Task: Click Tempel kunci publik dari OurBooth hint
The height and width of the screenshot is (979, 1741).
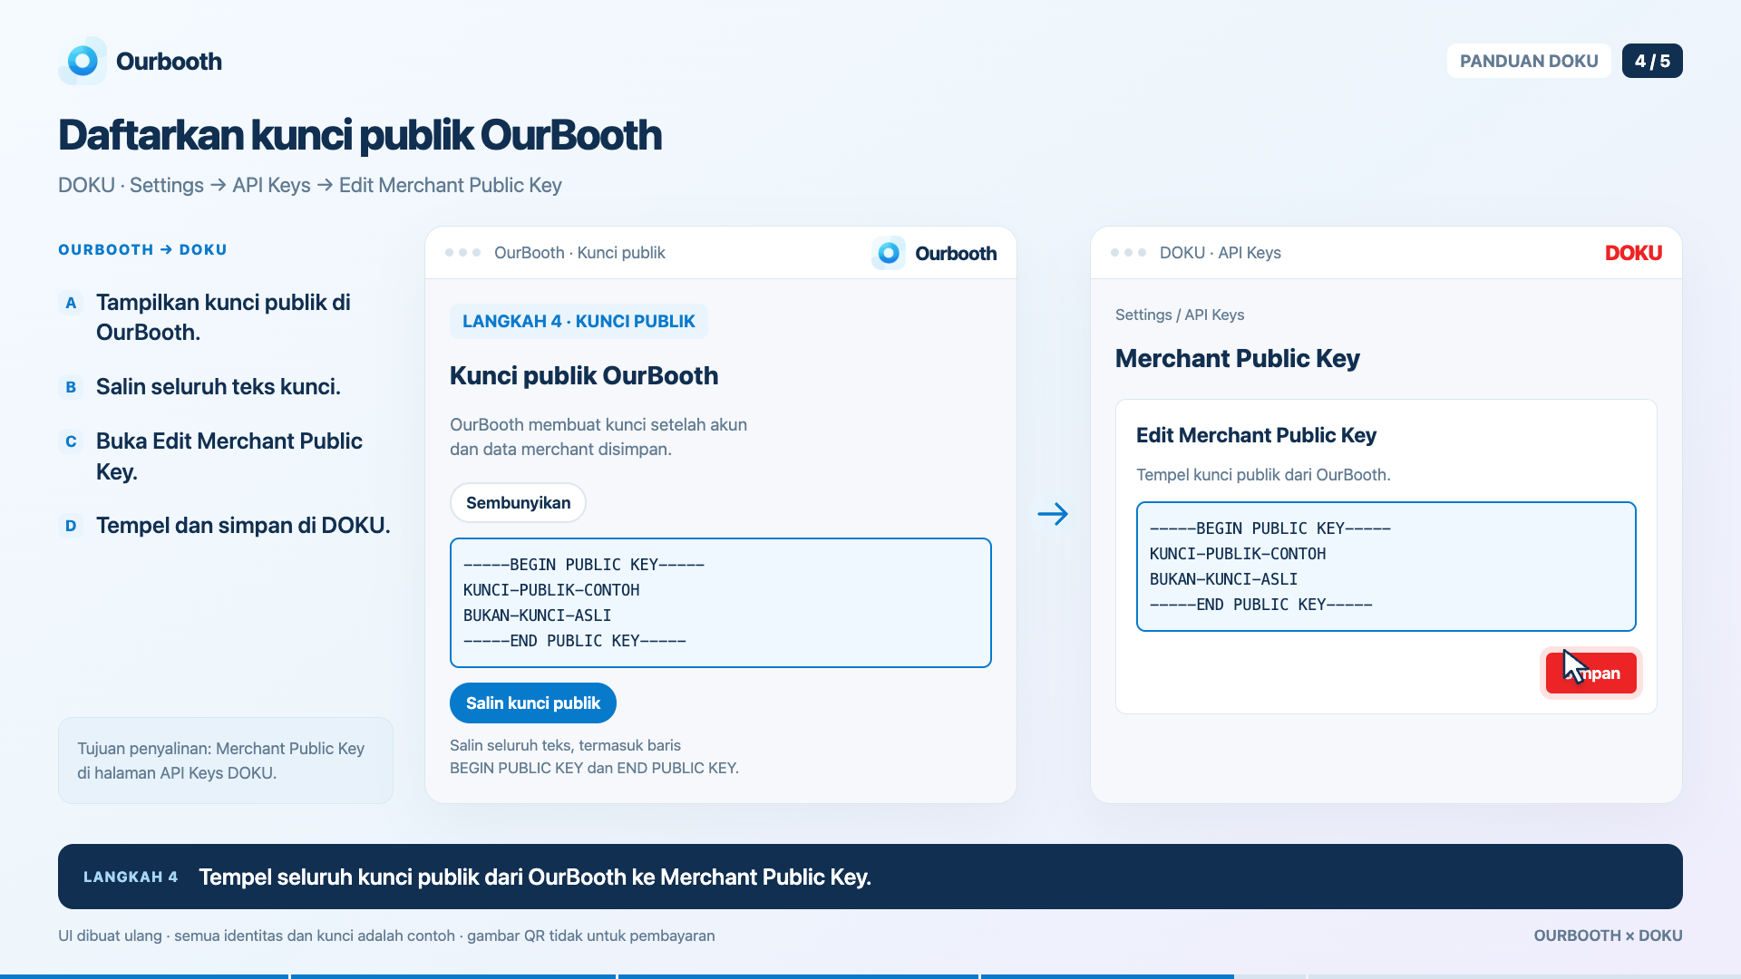Action: coord(1263,474)
